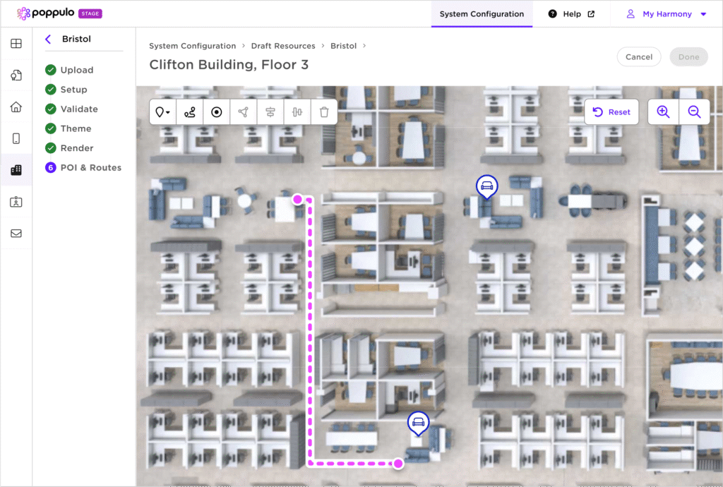Screen dimensions: 723x487
Task: Select the route drawing tool
Action: pos(190,112)
